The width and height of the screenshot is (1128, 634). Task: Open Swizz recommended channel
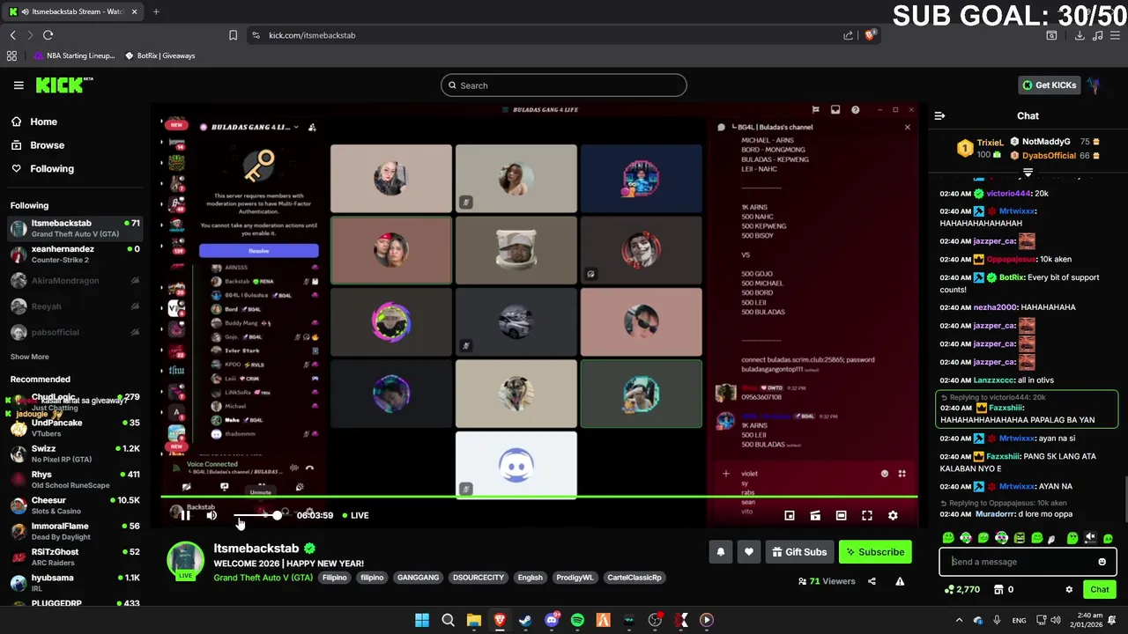pos(75,453)
